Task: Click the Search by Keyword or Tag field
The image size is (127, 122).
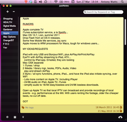Action: (x=103, y=12)
